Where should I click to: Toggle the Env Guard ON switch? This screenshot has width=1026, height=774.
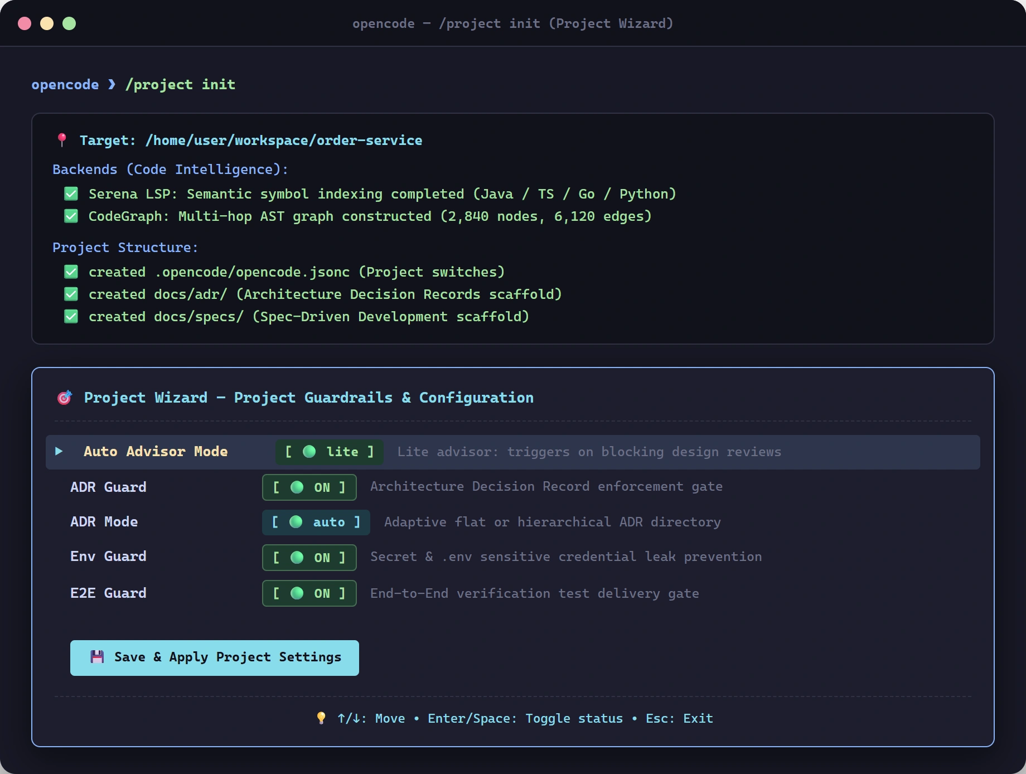coord(309,558)
